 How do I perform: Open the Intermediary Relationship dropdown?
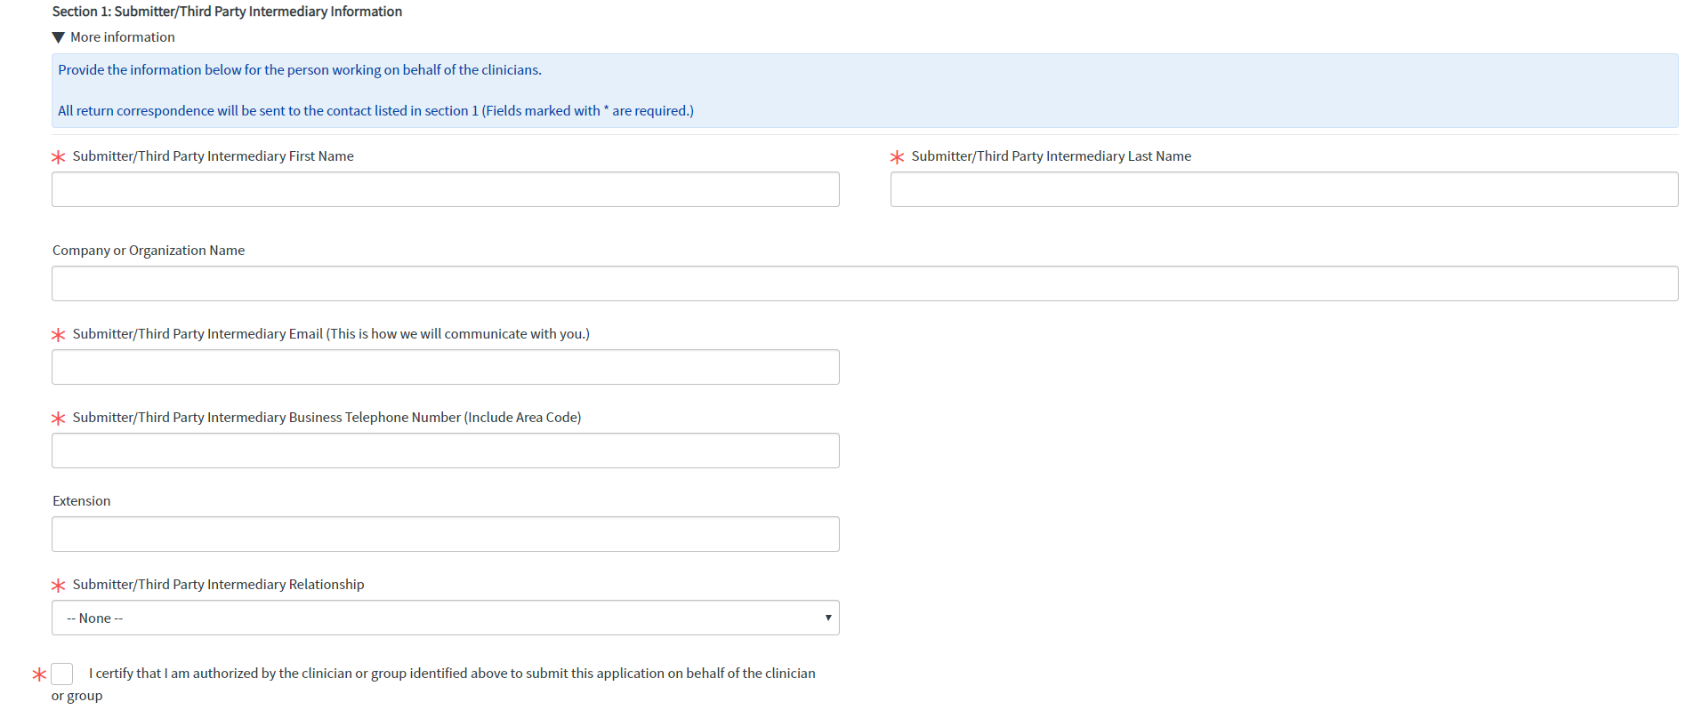[445, 618]
